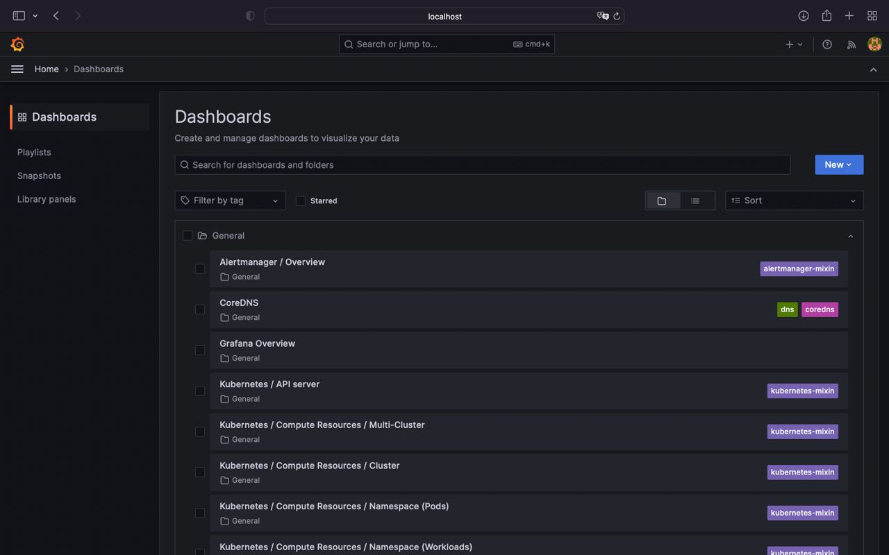Open Compute Resources / Multi-Cluster dashboard
The width and height of the screenshot is (889, 555).
click(x=322, y=425)
